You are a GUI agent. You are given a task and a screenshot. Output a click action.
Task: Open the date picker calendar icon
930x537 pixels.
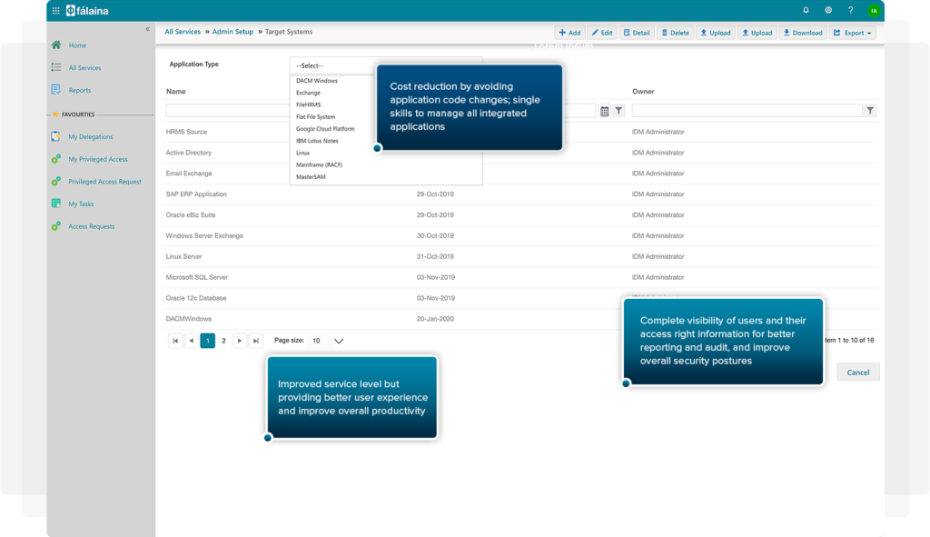tap(604, 111)
